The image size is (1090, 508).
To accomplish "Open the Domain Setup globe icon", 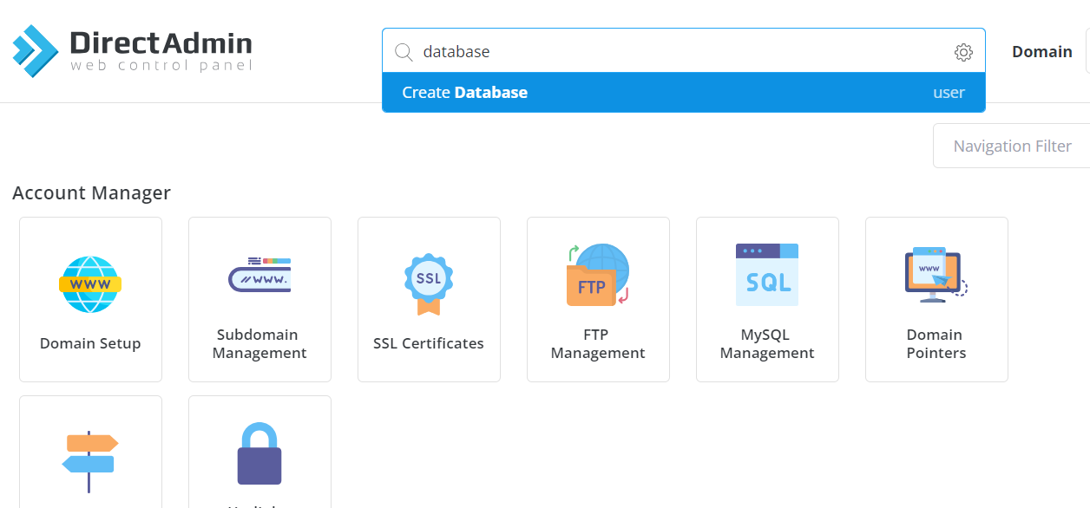I will click(x=90, y=284).
